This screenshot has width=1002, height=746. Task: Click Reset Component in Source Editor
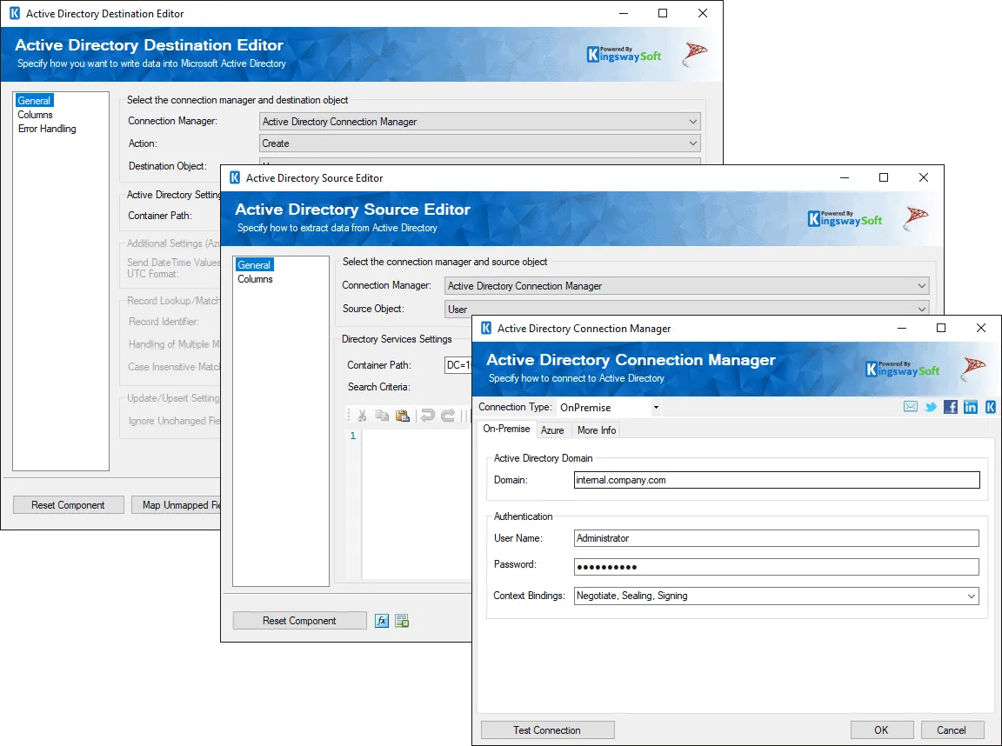[299, 621]
